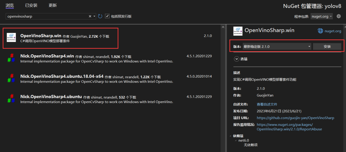Screen dimensions: 346x152
Task: Toggle the 包括预发行版 checkbox
Action: [107, 16]
